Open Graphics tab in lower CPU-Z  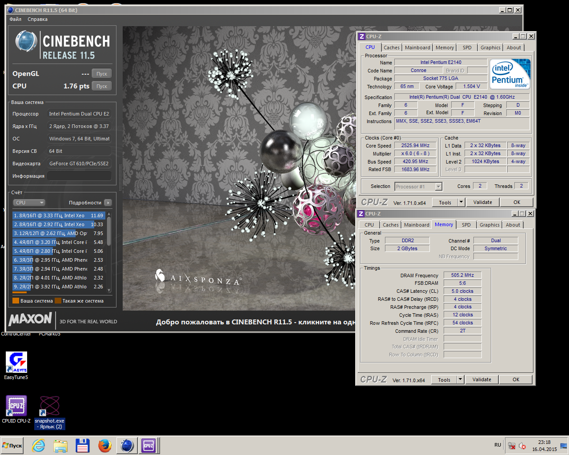(x=489, y=225)
